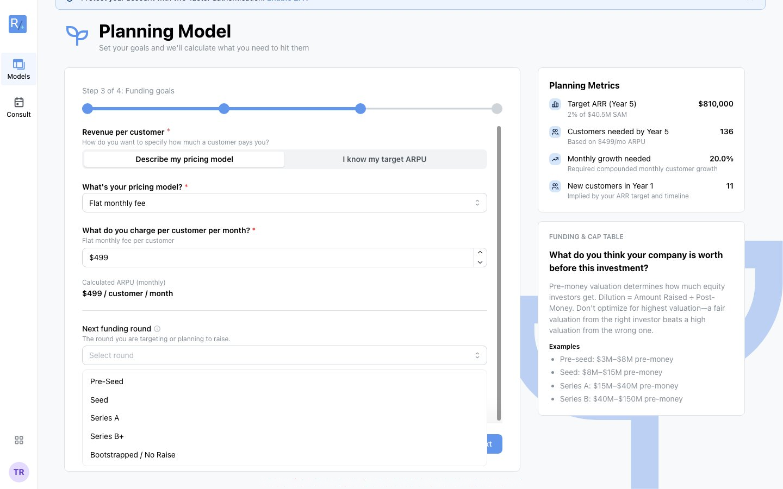Choose Series A from the round list

(x=284, y=418)
